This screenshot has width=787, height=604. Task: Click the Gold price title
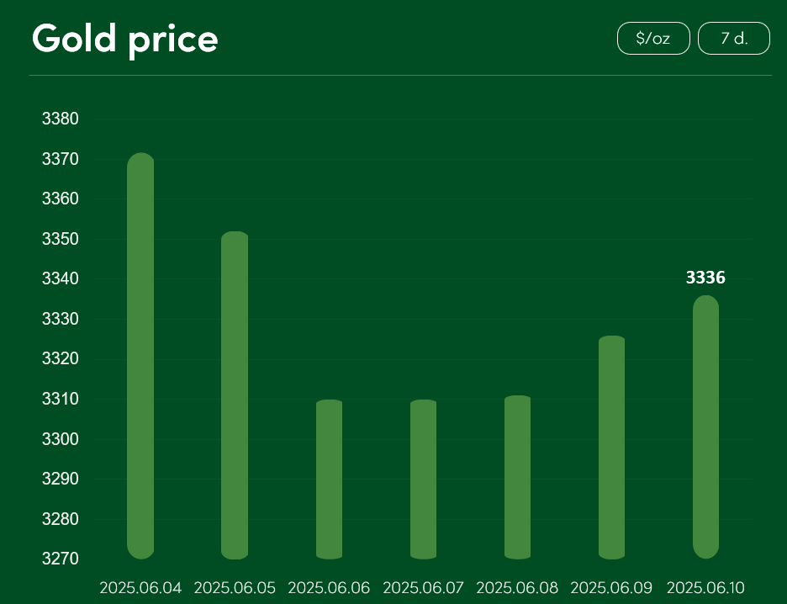click(125, 40)
